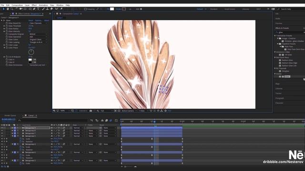Viewport: 305px width, 171px height.
Task: Select the Pen tool
Action: coord(34,9)
